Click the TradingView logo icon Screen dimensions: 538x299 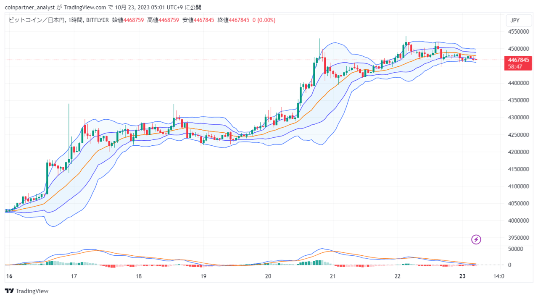click(9, 291)
